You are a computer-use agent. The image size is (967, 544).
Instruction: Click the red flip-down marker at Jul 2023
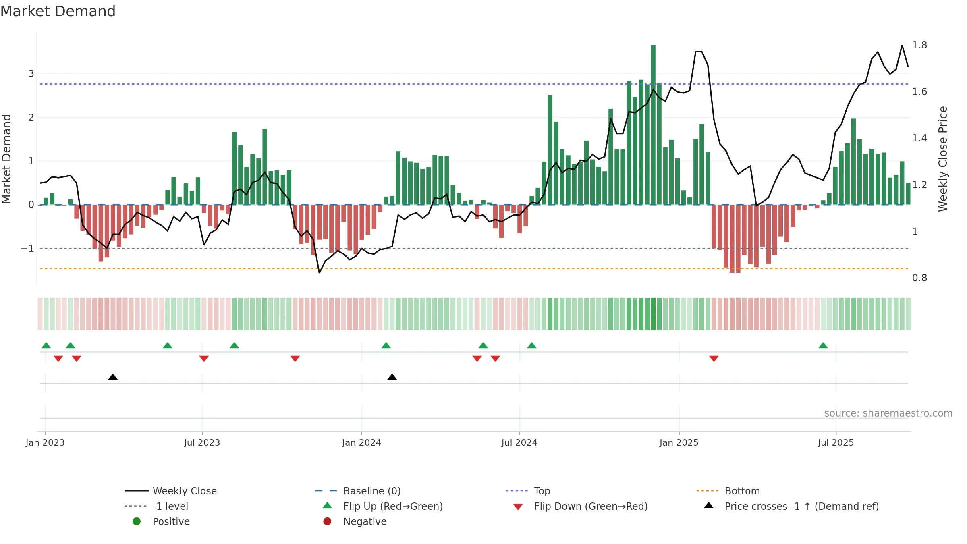point(204,358)
